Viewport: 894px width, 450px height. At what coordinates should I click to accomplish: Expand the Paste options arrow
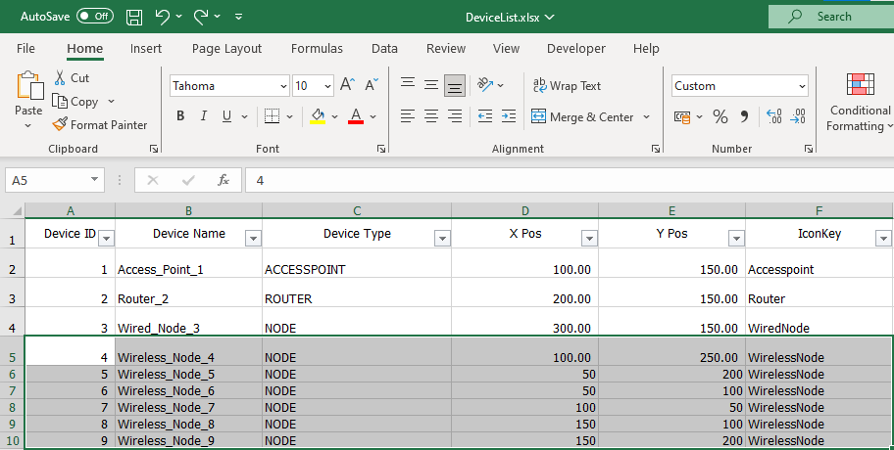coord(27,125)
